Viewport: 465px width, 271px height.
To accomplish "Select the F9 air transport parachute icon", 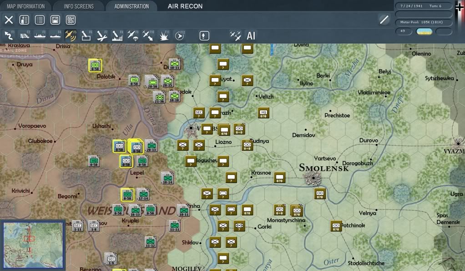I will [132, 36].
